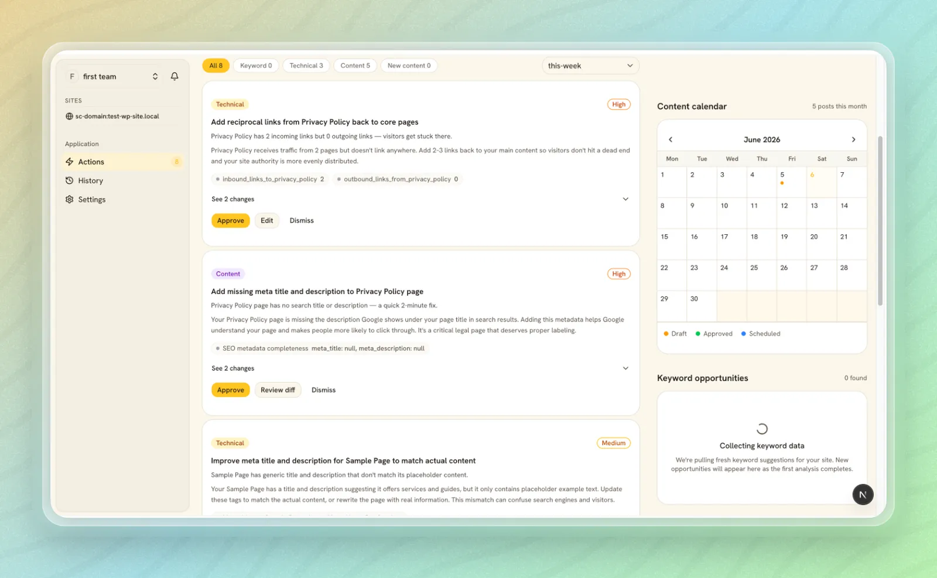Click the first team name
937x578 pixels.
click(100, 77)
